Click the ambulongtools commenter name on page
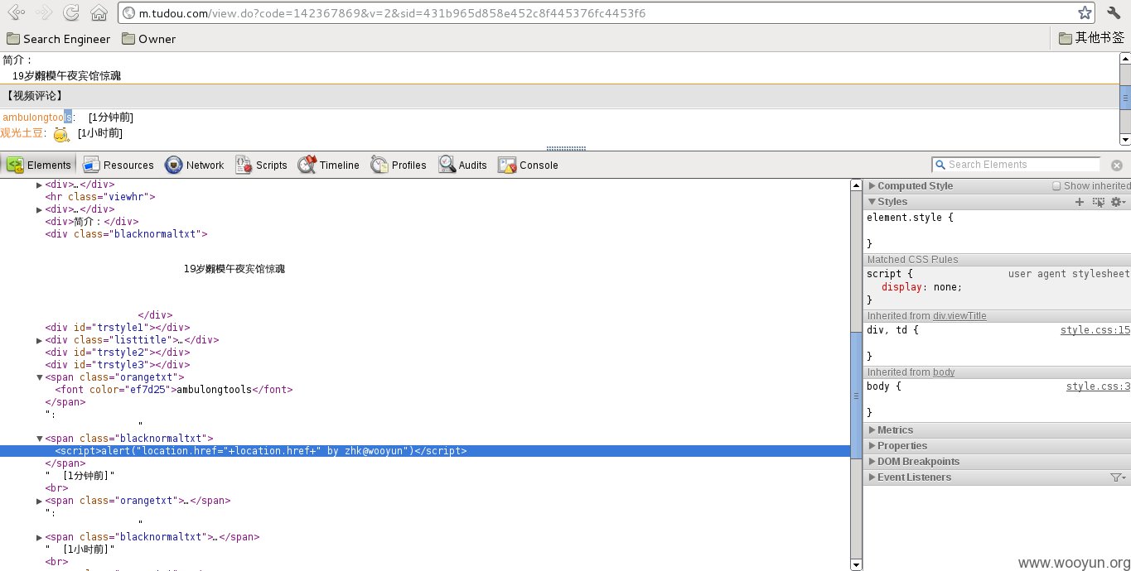The image size is (1131, 571). [37, 118]
